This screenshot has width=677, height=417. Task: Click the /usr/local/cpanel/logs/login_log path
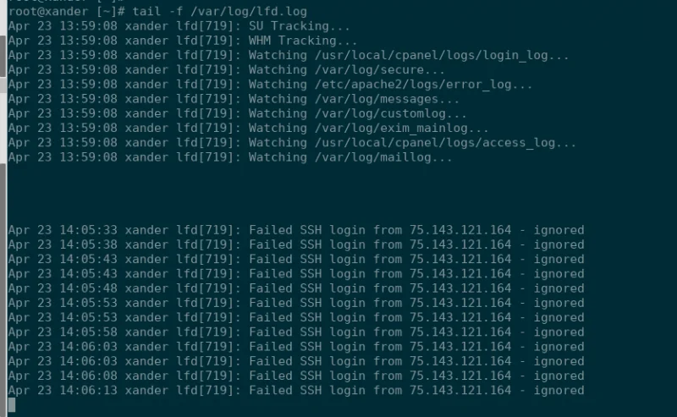(x=440, y=55)
